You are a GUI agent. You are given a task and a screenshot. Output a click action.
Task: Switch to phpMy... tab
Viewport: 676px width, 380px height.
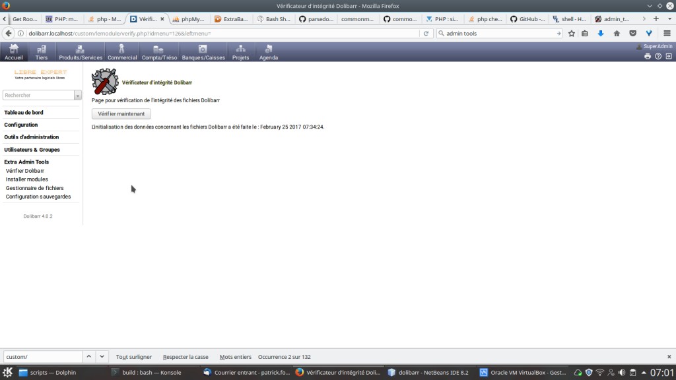[189, 19]
